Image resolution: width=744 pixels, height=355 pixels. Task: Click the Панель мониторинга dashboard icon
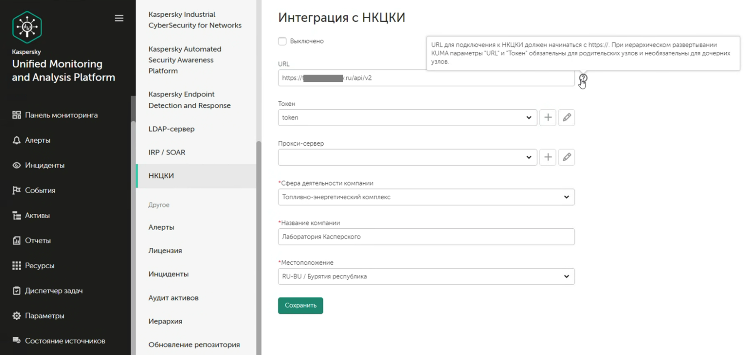16,115
